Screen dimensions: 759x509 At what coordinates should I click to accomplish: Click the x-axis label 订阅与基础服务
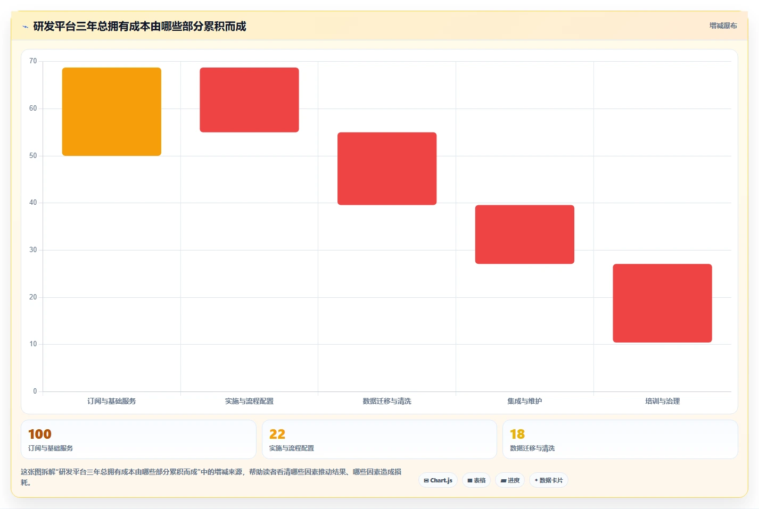tap(112, 401)
